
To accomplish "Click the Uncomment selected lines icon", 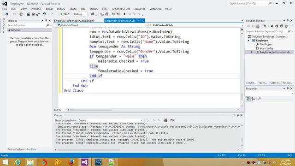I will [x=118, y=14].
